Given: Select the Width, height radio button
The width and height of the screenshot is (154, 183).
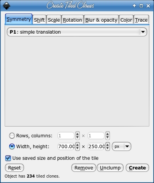Looking at the screenshot, I should click(x=12, y=147).
